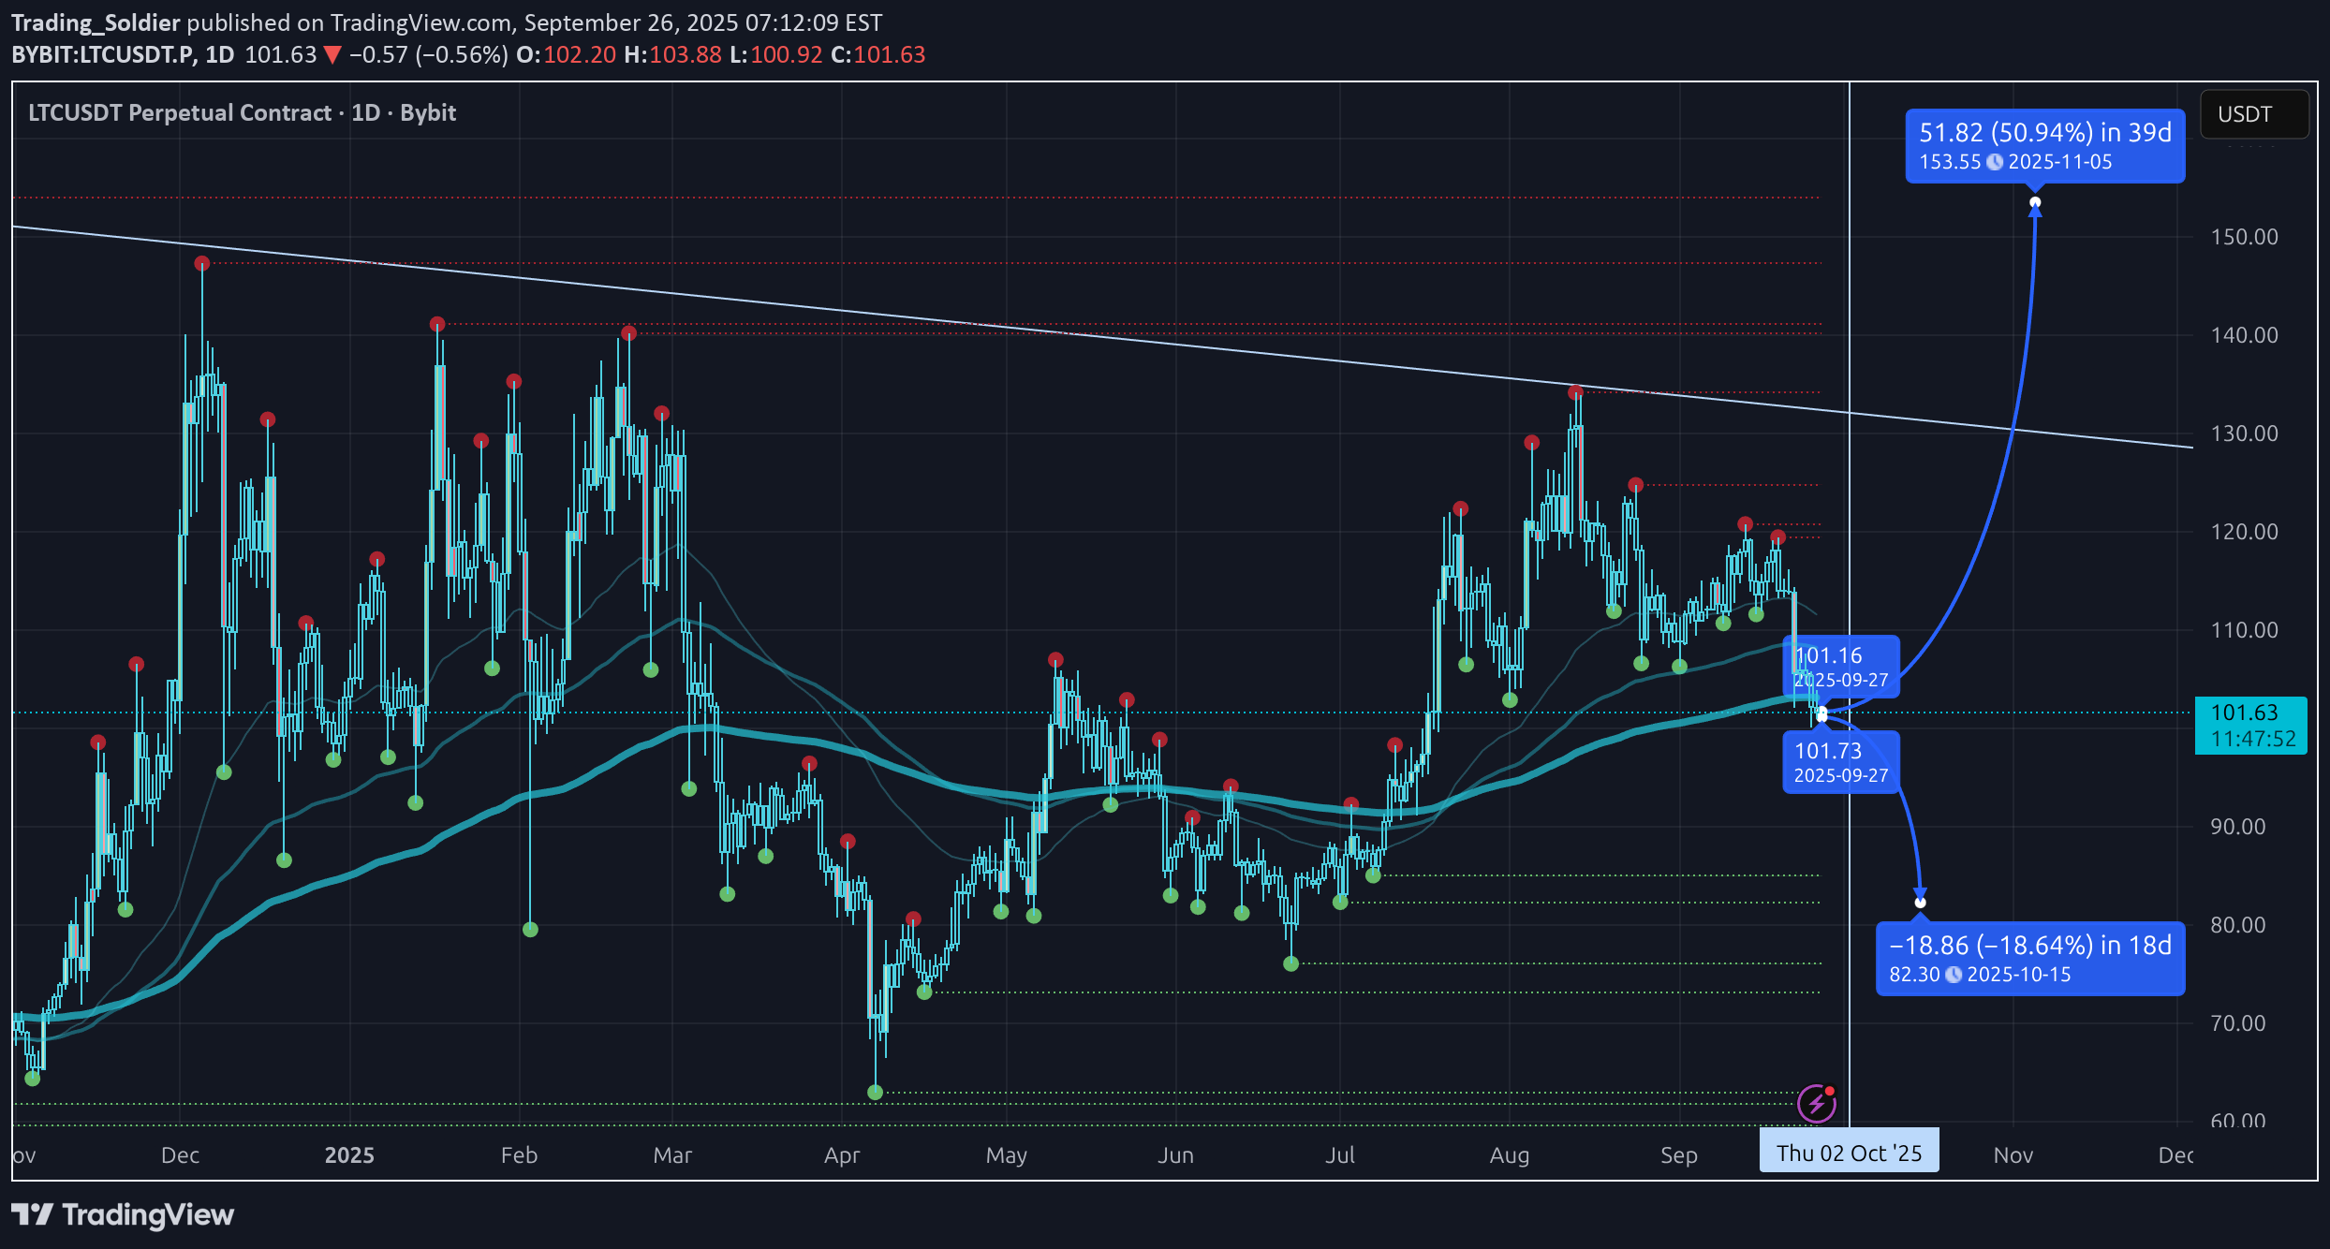Click the Nov label on time axis
Image resolution: width=2330 pixels, height=1249 pixels.
[x=2013, y=1155]
